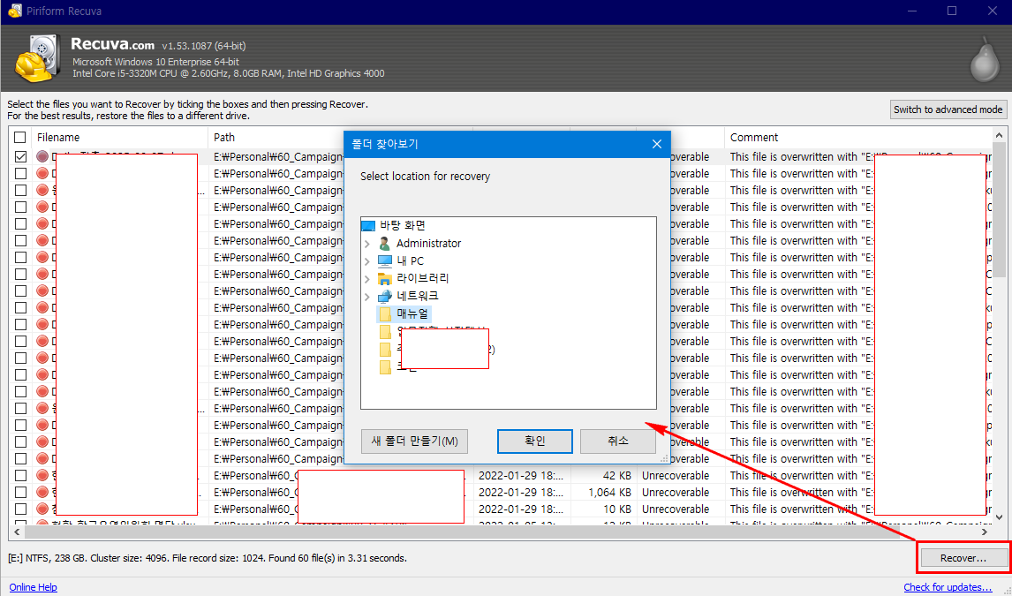The image size is (1012, 596).
Task: Expand the 내 PC tree node
Action: (367, 261)
